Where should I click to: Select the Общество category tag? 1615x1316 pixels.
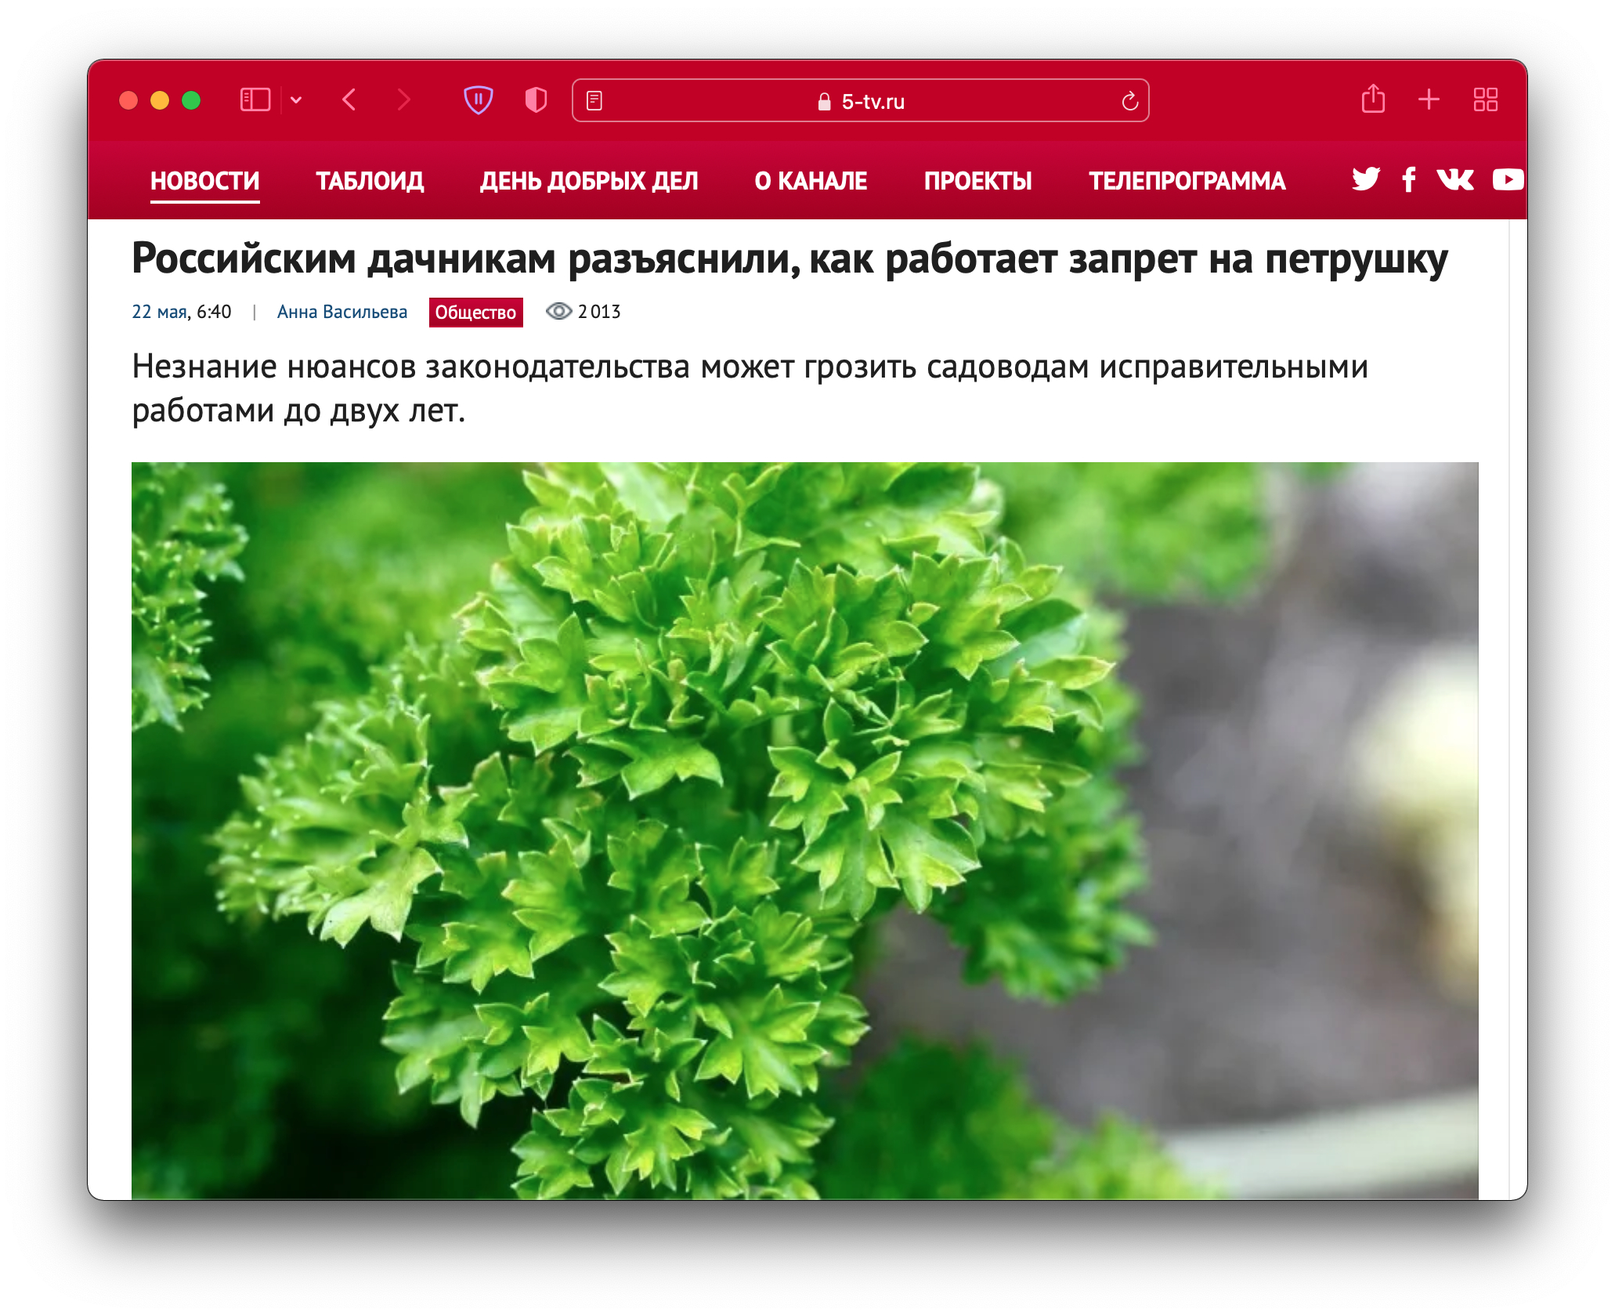(475, 313)
